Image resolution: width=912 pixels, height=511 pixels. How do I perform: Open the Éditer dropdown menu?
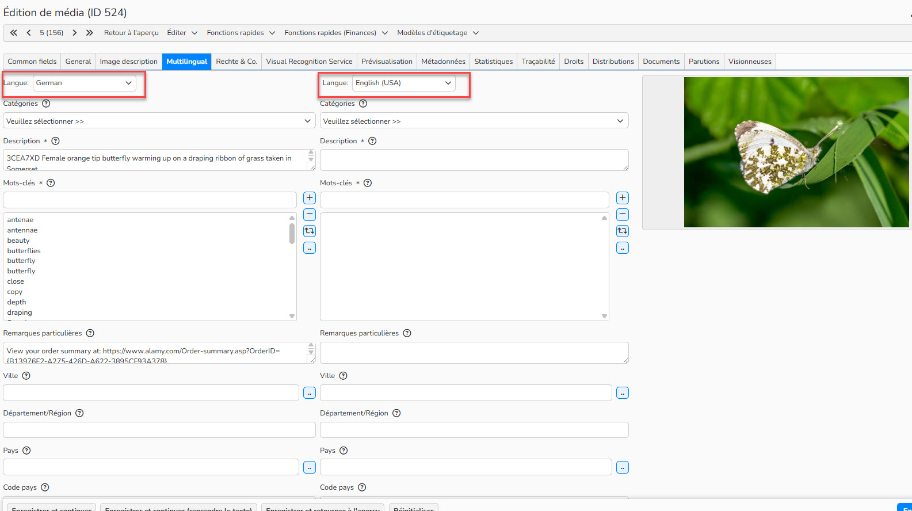coord(182,33)
